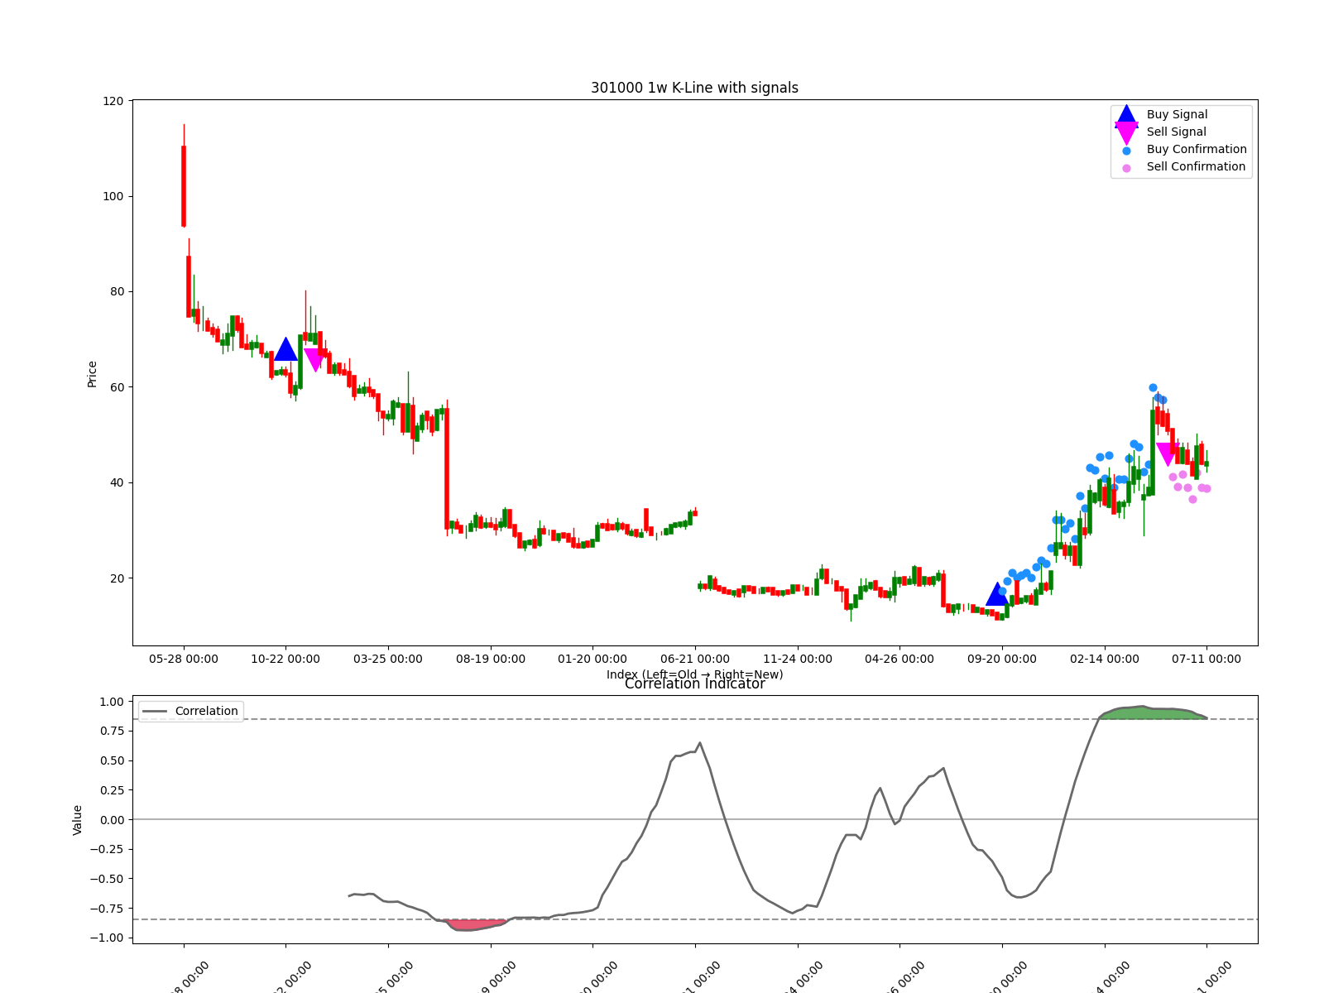
Task: Click the buy triangle near 09-20 low
Action: (997, 595)
